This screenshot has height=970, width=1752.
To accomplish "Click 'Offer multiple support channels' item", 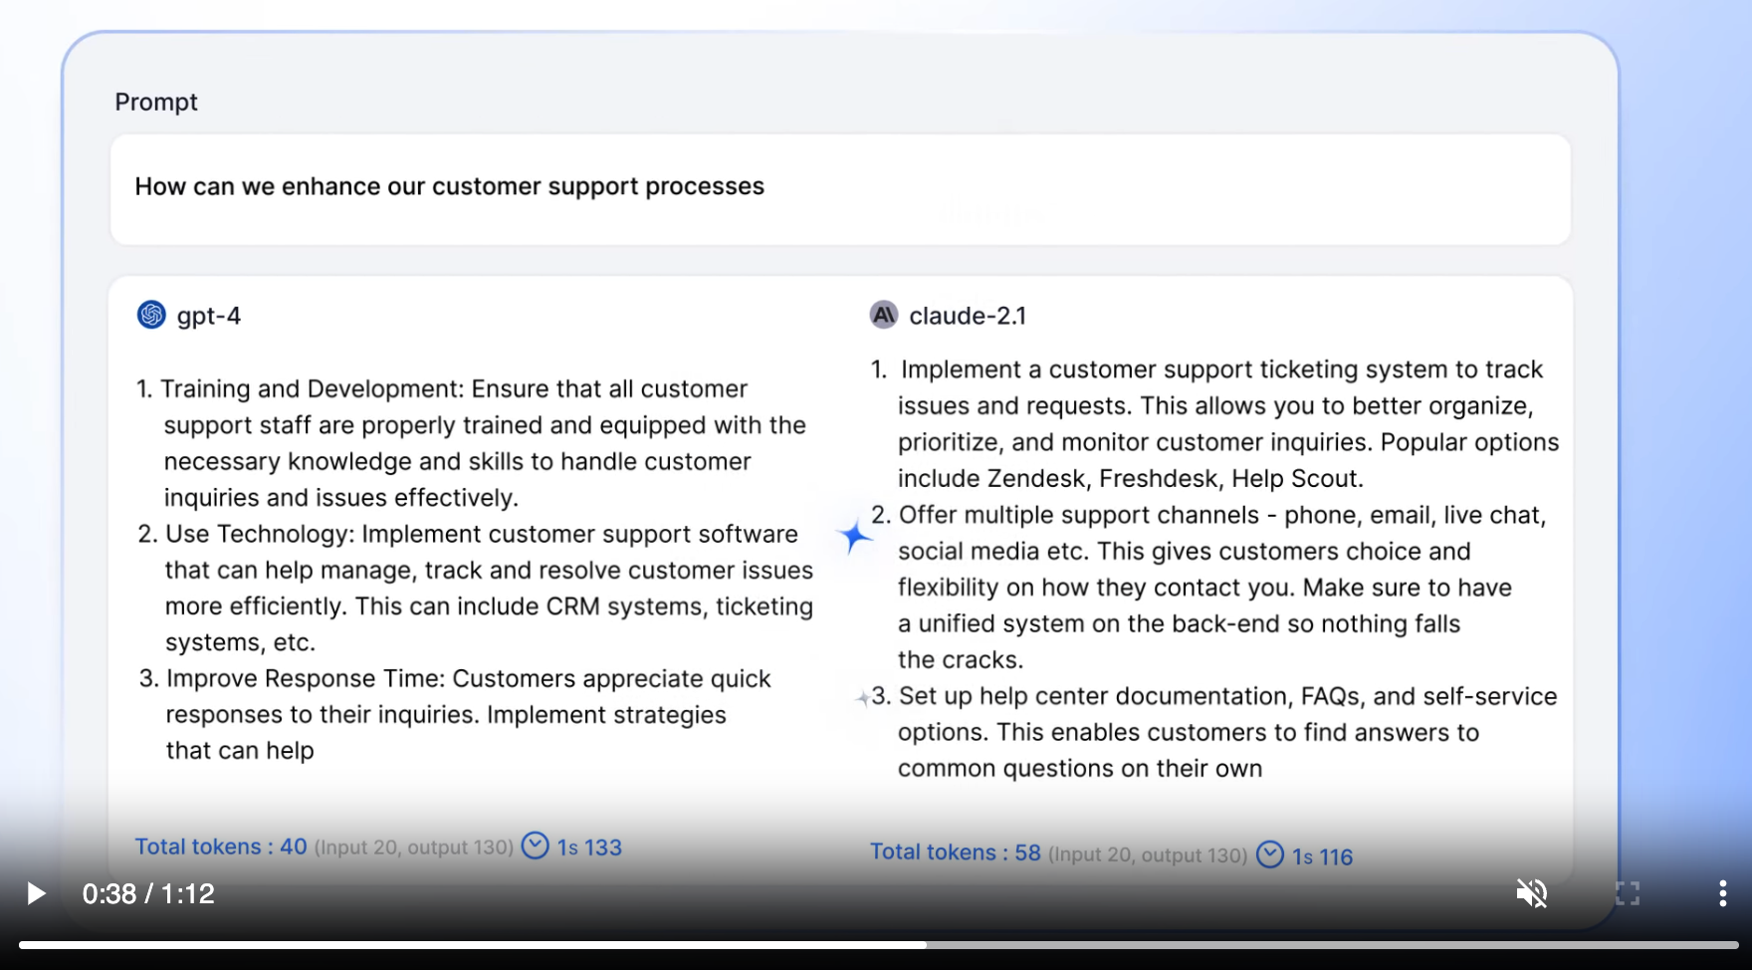I will tap(1208, 587).
